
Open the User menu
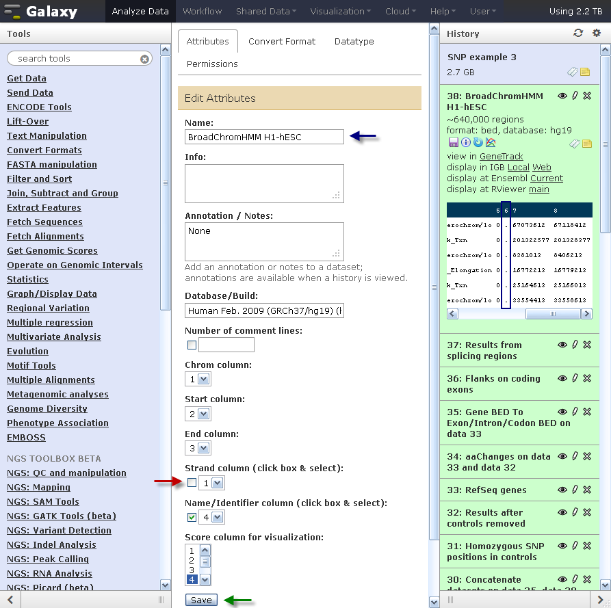coord(483,12)
